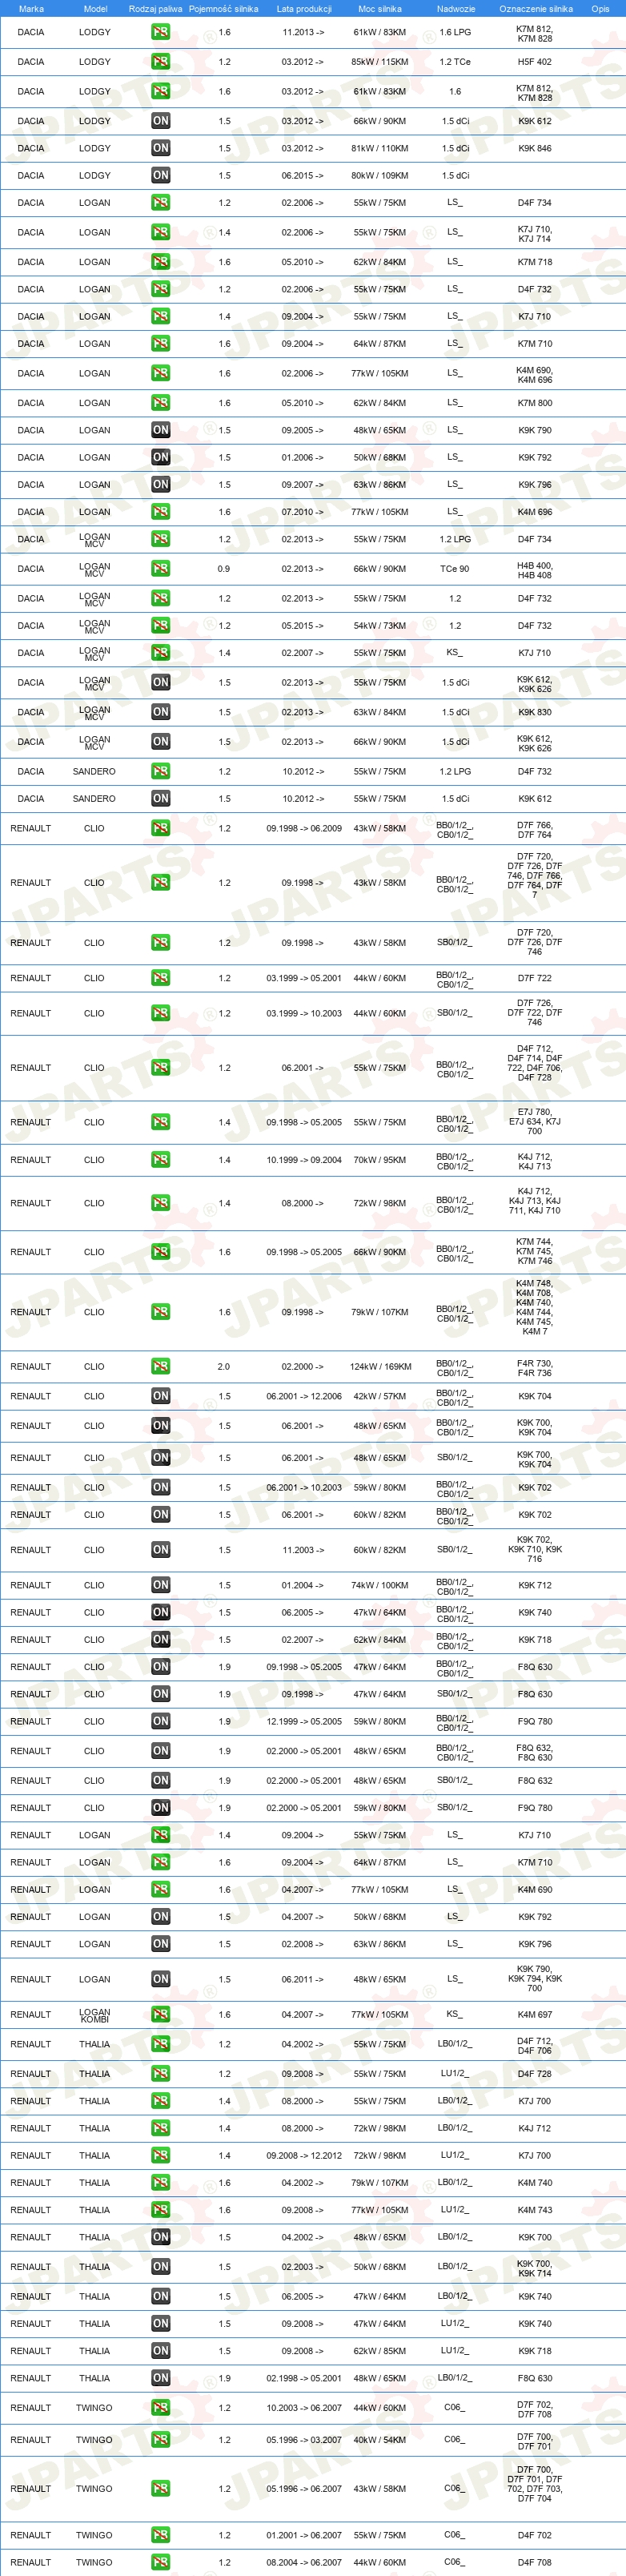Select the 85kW / 115KM power cell
Screen dimensions: 626x2576
click(x=380, y=62)
